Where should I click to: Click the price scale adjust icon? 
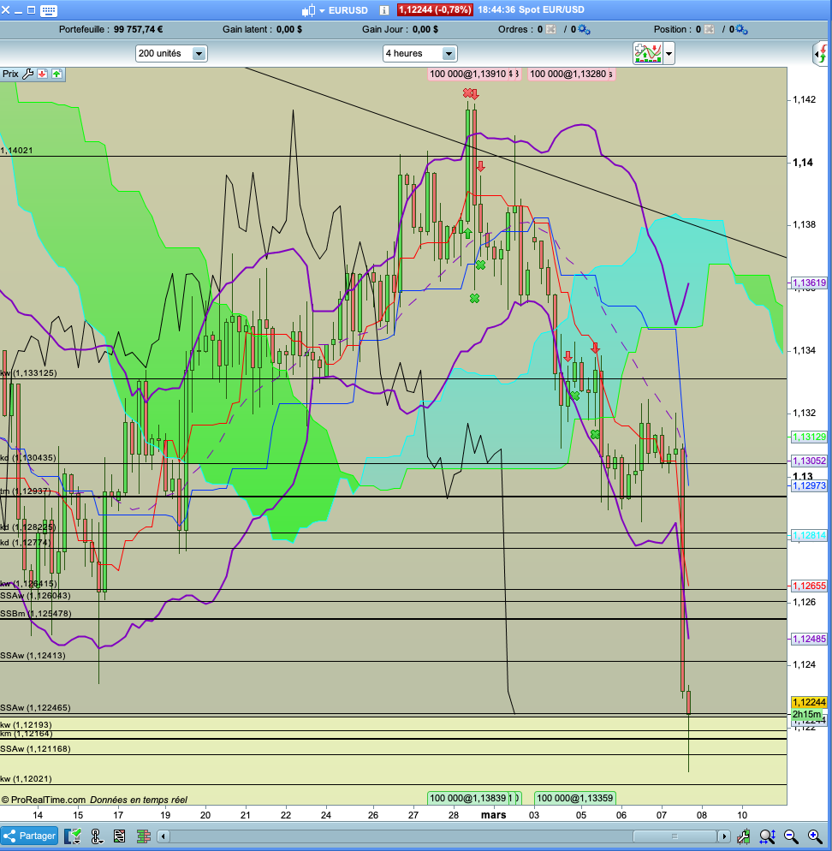click(744, 836)
